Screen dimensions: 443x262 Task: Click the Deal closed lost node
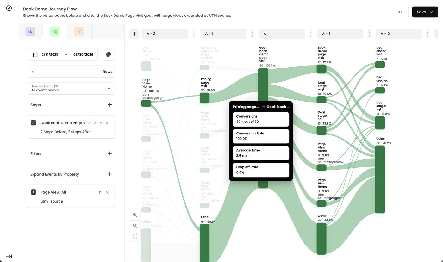coord(380,65)
